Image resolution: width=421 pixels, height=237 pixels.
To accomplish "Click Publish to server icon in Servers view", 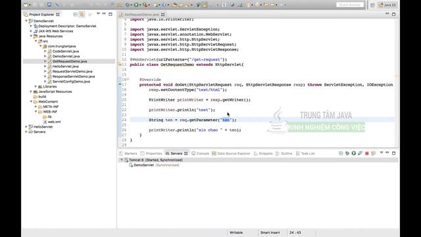I will 374,153.
